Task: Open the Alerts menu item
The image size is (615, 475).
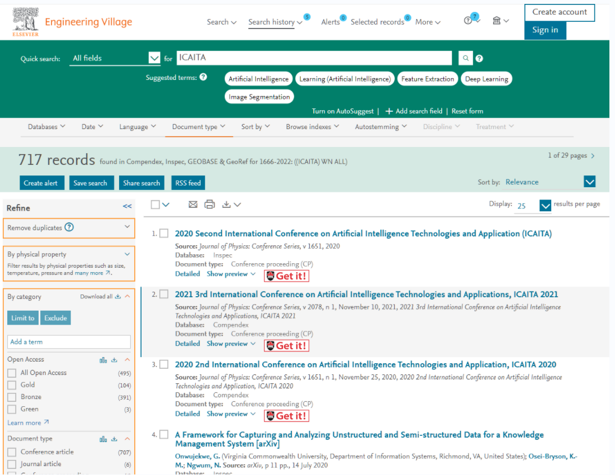Action: 330,22
